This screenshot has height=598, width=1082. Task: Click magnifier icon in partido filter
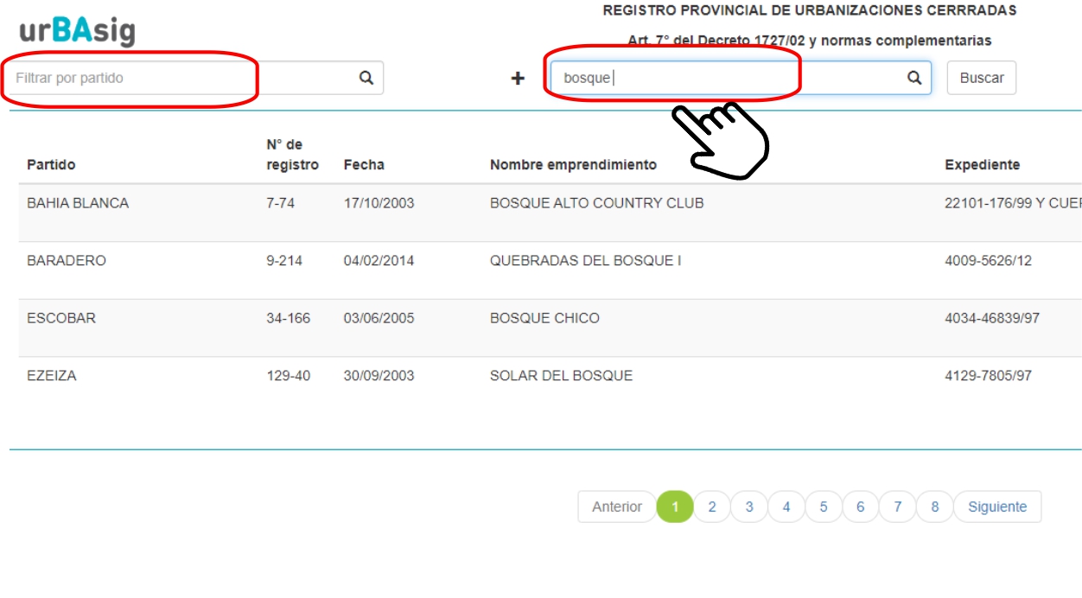(x=366, y=78)
